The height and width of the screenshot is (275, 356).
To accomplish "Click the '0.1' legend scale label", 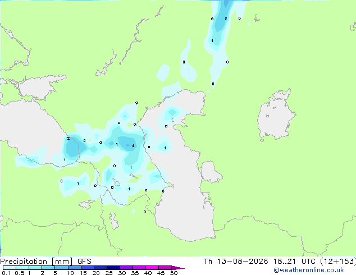I will pyautogui.click(x=6, y=273).
